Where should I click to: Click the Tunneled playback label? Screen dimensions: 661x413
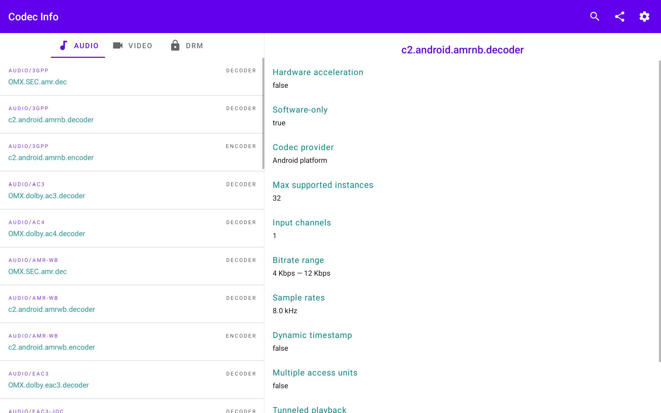point(309,409)
